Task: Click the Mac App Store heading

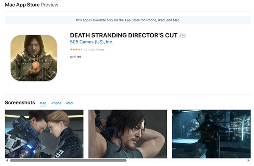Action: point(22,5)
